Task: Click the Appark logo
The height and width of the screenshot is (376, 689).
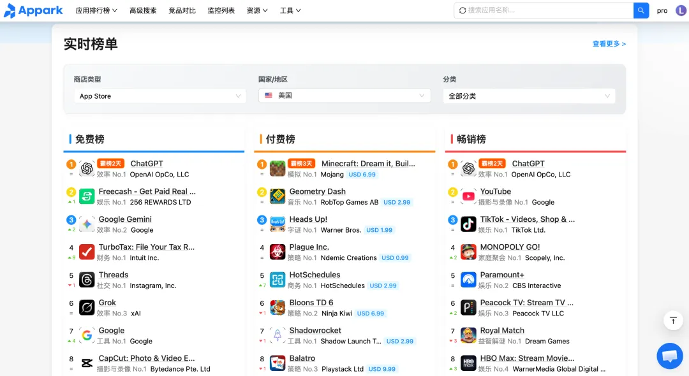Action: (x=33, y=11)
